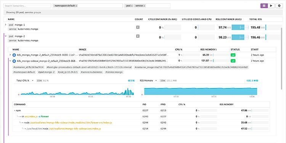Click the #pod:mongo-2 tag
The width and height of the screenshot is (286, 143).
click(x=46, y=72)
